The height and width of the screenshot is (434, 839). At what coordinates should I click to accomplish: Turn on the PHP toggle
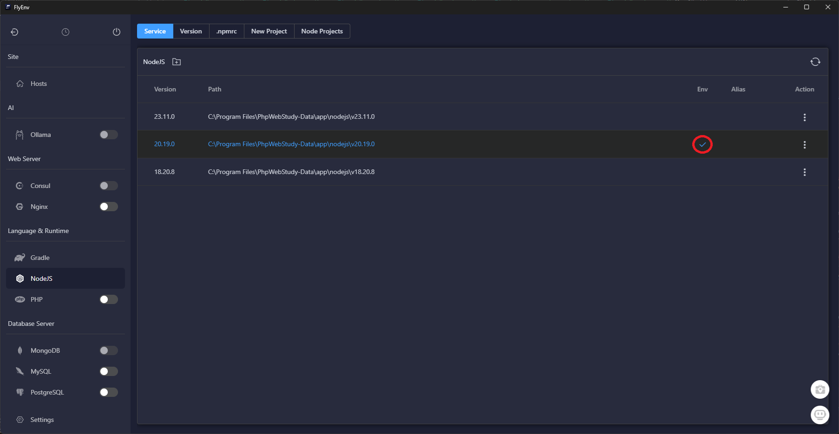(x=109, y=299)
